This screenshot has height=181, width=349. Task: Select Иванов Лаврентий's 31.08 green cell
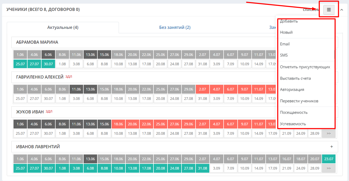[203, 168]
